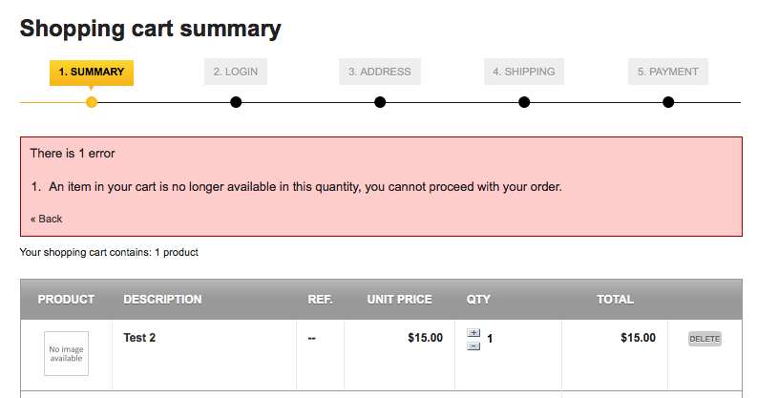The width and height of the screenshot is (757, 398).
Task: Click the Unit Price column header
Action: 399,300
